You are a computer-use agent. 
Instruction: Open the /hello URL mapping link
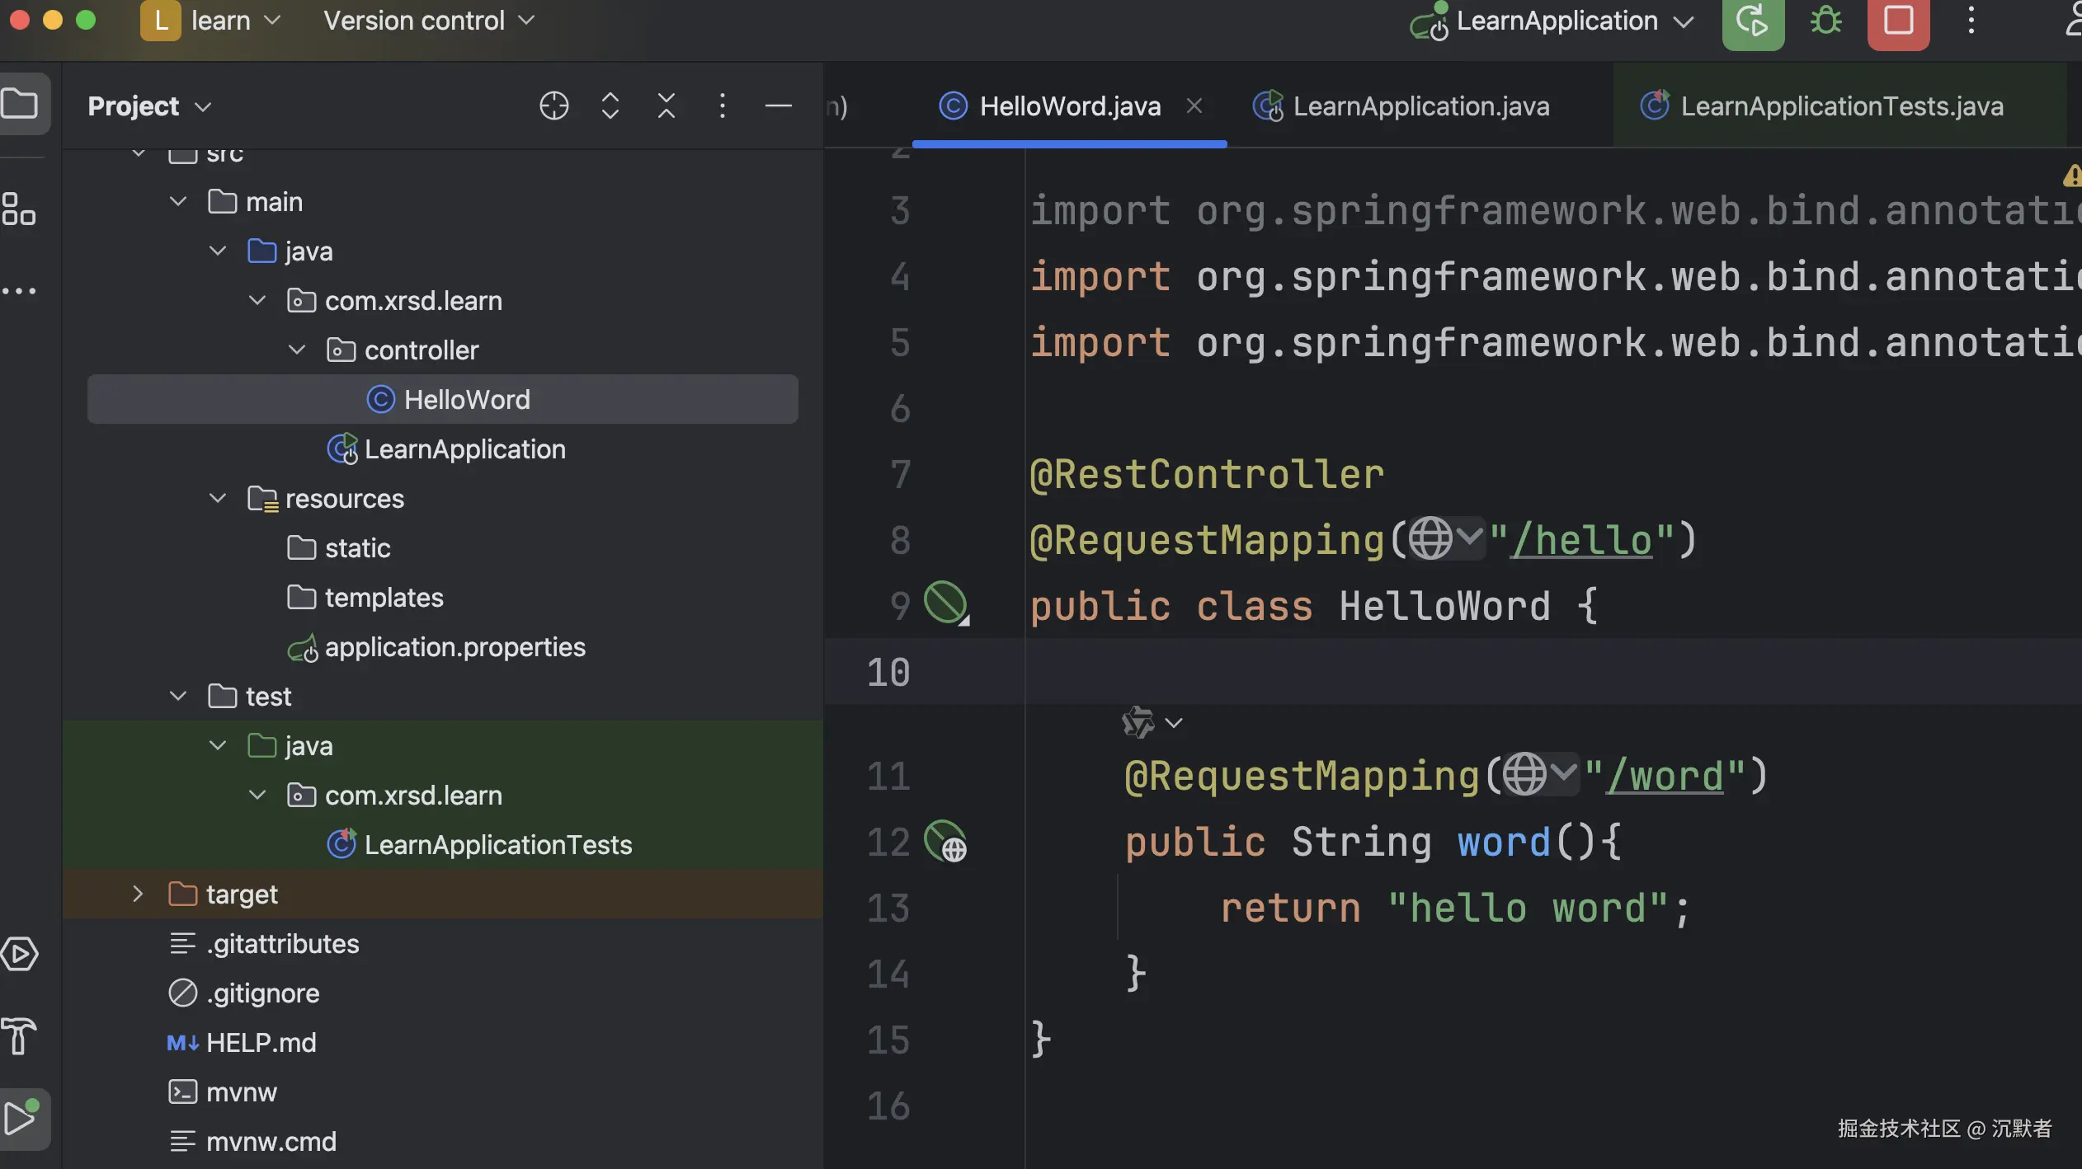click(1580, 541)
